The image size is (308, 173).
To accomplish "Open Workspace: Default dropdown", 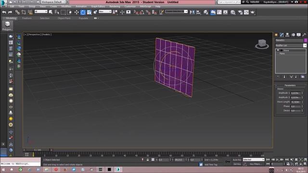I will click(53, 2).
